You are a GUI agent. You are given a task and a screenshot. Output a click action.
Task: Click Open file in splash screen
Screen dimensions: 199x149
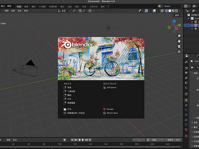coord(68,109)
